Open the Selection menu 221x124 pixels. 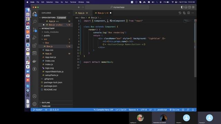[50, 2]
